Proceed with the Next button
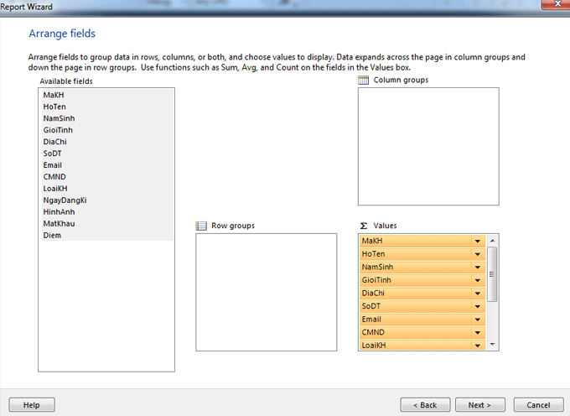The image size is (570, 416). [x=479, y=405]
